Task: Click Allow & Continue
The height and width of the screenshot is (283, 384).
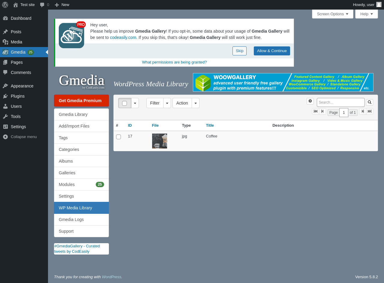Action: (272, 51)
